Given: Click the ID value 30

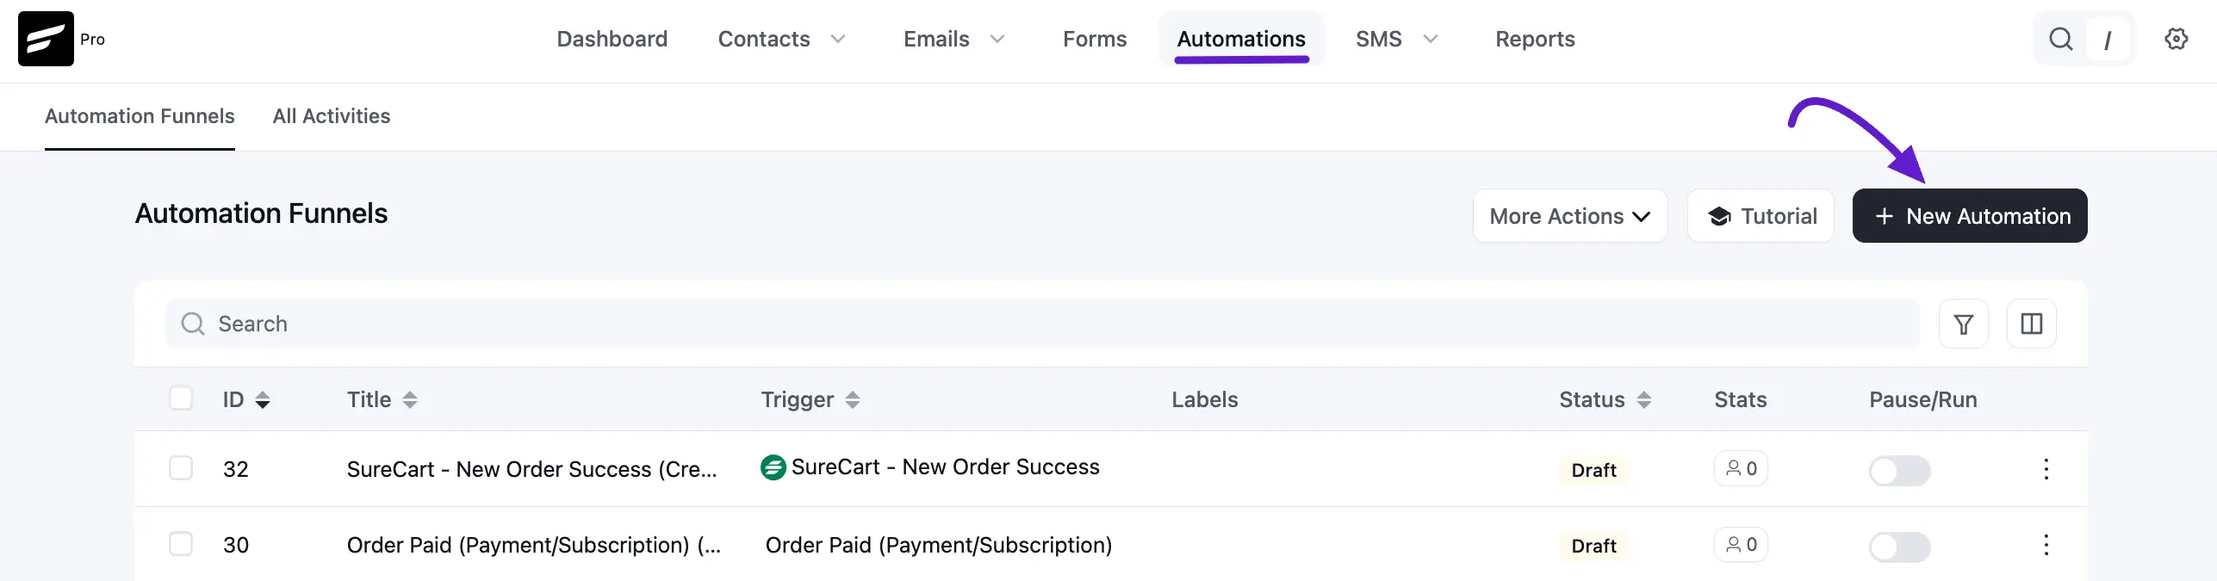Looking at the screenshot, I should coord(236,545).
